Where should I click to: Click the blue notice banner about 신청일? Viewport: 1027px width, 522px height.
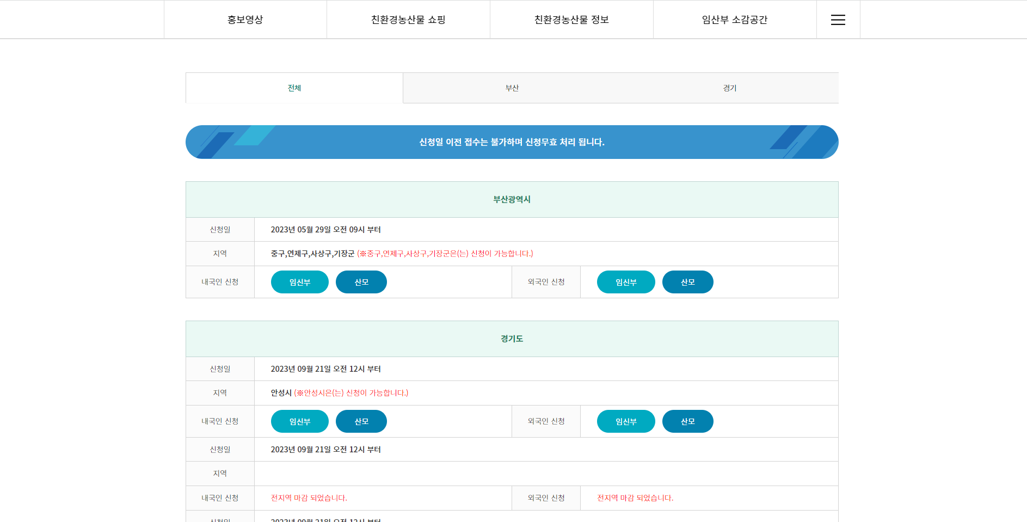512,142
